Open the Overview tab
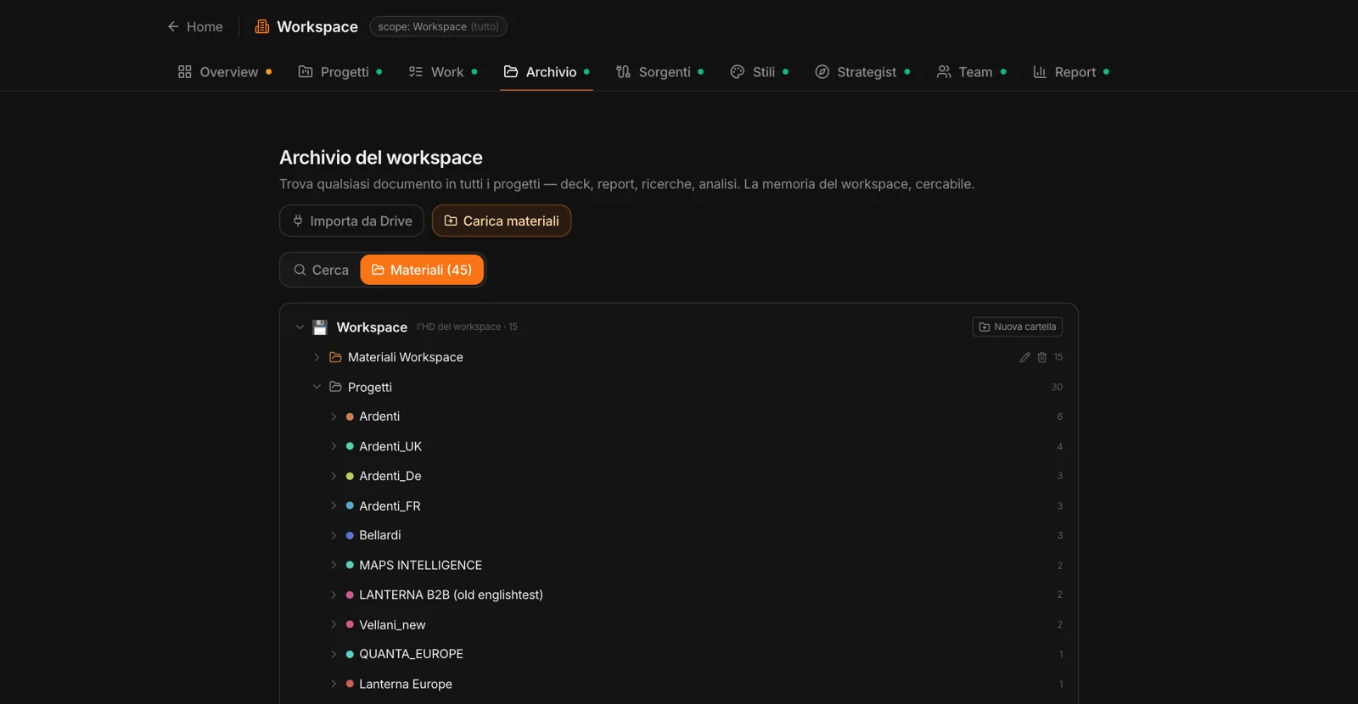Viewport: 1358px width, 704px height. [225, 72]
